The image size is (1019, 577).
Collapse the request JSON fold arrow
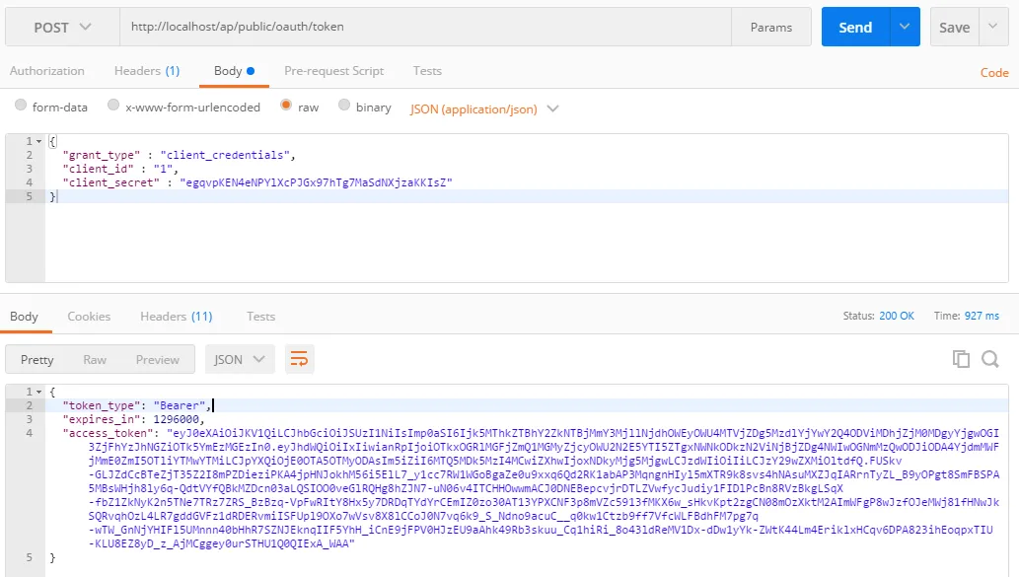(x=38, y=142)
